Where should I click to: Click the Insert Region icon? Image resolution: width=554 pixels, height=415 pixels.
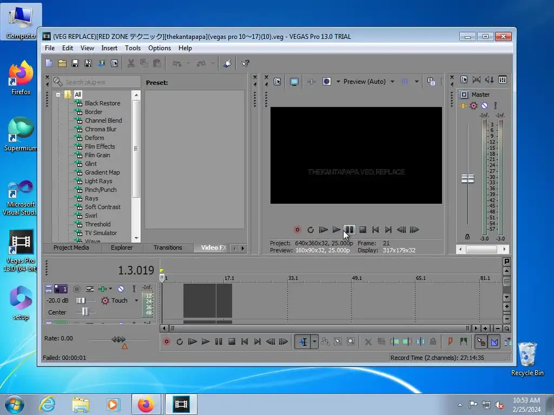point(463,342)
